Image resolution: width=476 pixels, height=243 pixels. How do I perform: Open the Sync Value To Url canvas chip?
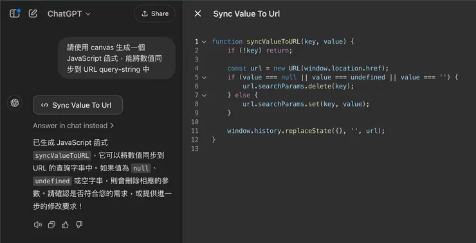click(78, 105)
